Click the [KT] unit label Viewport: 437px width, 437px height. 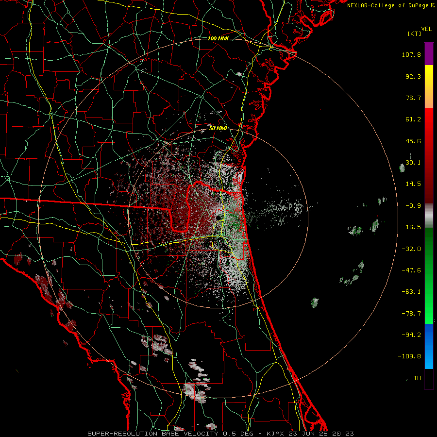tap(415, 34)
